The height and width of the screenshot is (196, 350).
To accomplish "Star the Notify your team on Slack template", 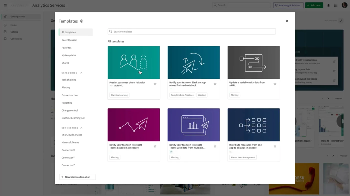I will coord(215,84).
